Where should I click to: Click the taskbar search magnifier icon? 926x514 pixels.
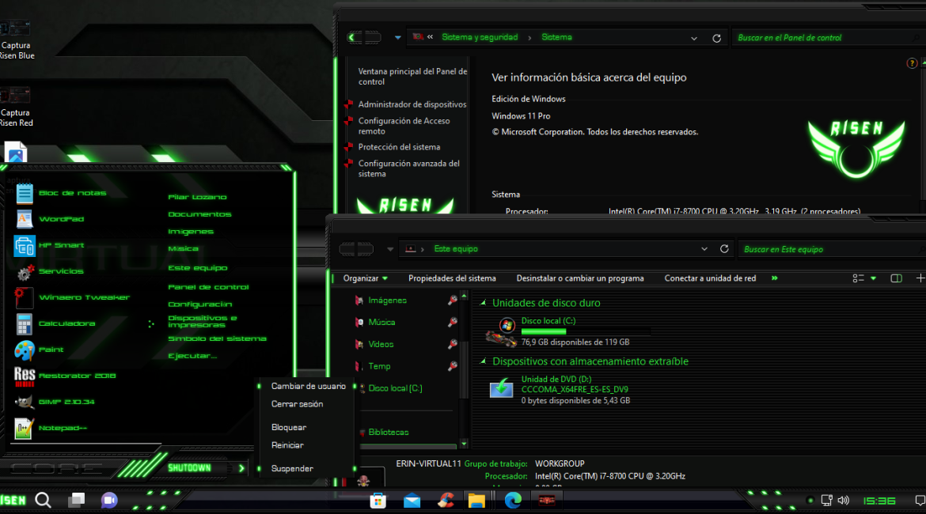44,500
